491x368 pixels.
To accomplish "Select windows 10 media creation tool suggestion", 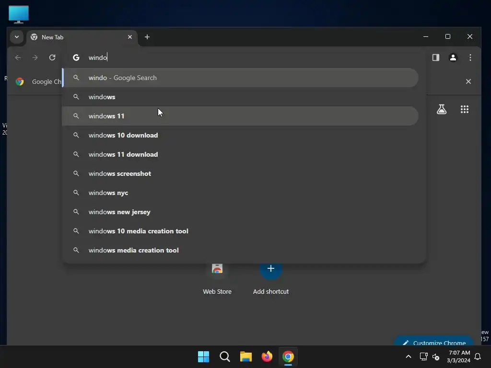I will (240, 231).
